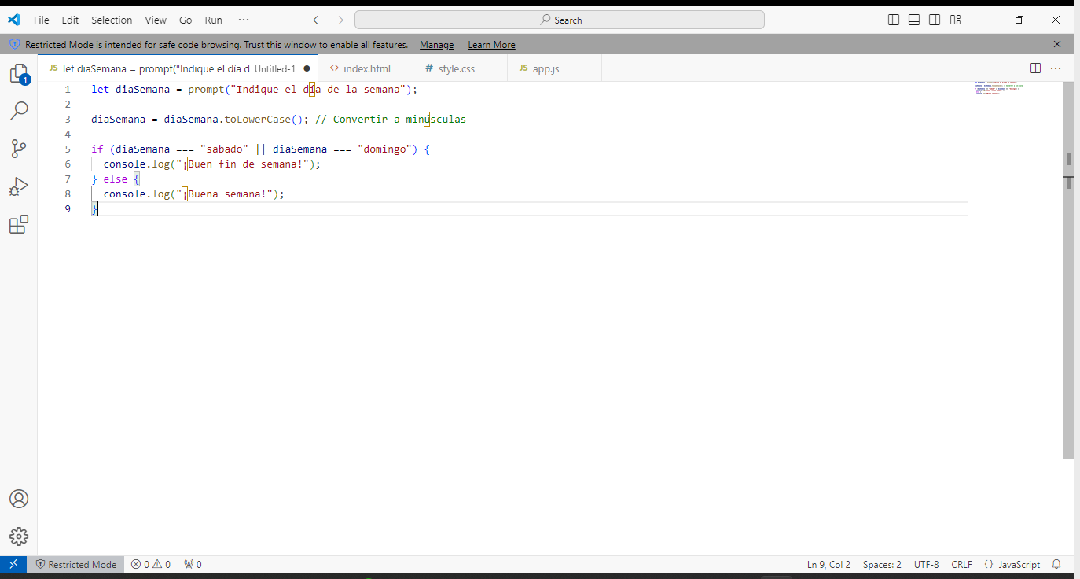
Task: Click the toLowerCase method call
Action: [x=258, y=119]
